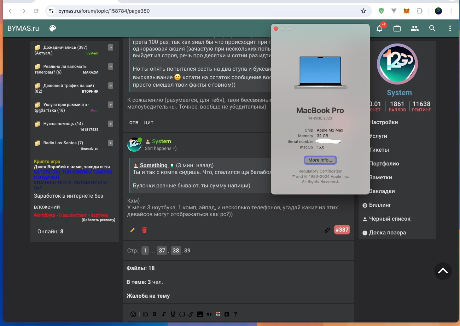Edit post using the pencil icon
The height and width of the screenshot is (326, 460).
(133, 230)
